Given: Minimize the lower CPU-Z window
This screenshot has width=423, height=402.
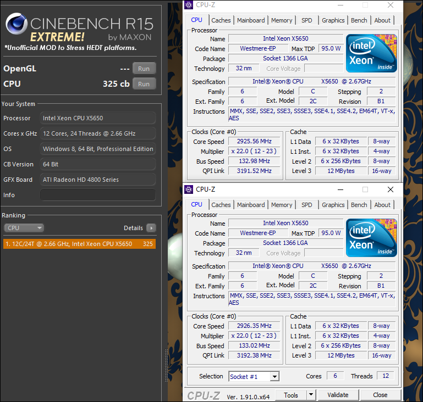Looking at the screenshot, I should pyautogui.click(x=340, y=189).
